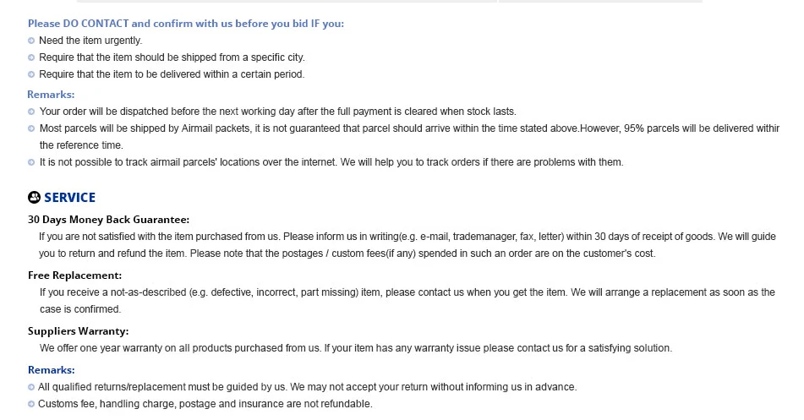Click the text 'Need the item urgently.'
This screenshot has width=804, height=420.
point(90,41)
